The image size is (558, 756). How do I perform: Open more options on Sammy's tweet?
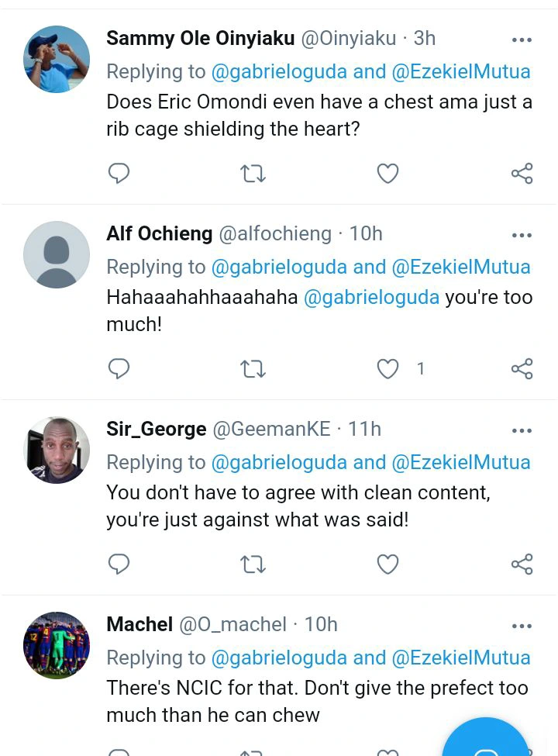(522, 40)
